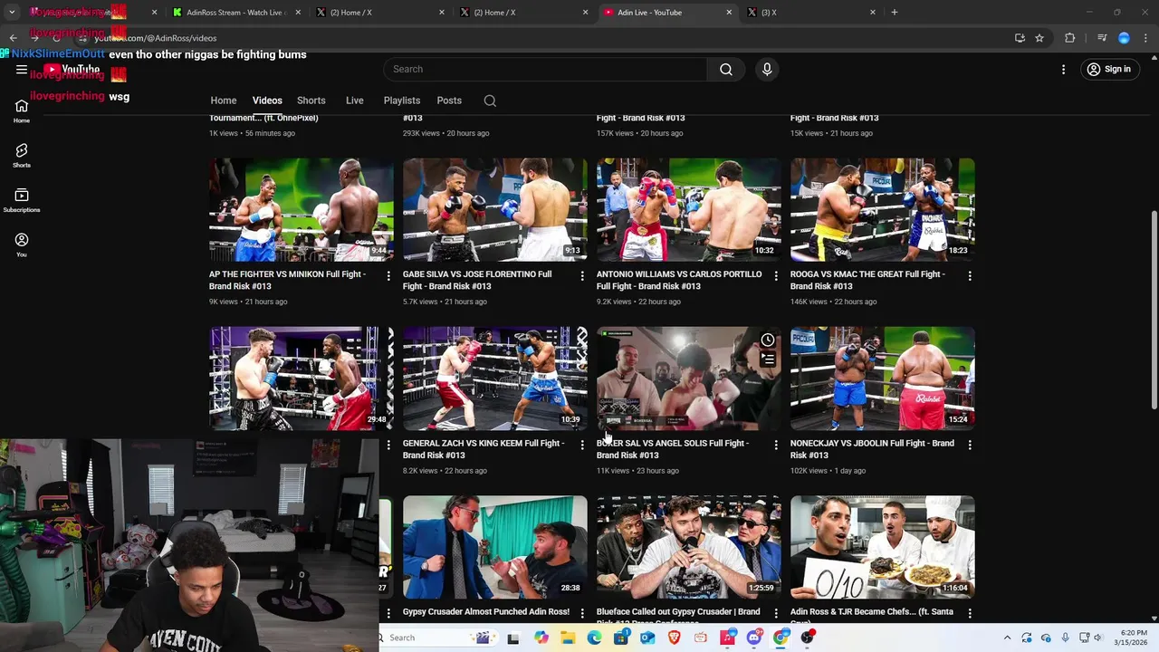This screenshot has height=652, width=1159.
Task: Search within the channel using magnifier icon
Action: [x=490, y=101]
